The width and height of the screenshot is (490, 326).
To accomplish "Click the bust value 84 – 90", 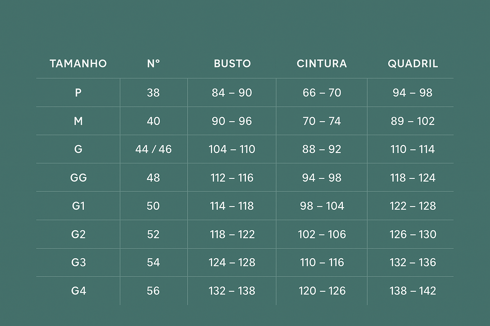I will coord(232,93).
